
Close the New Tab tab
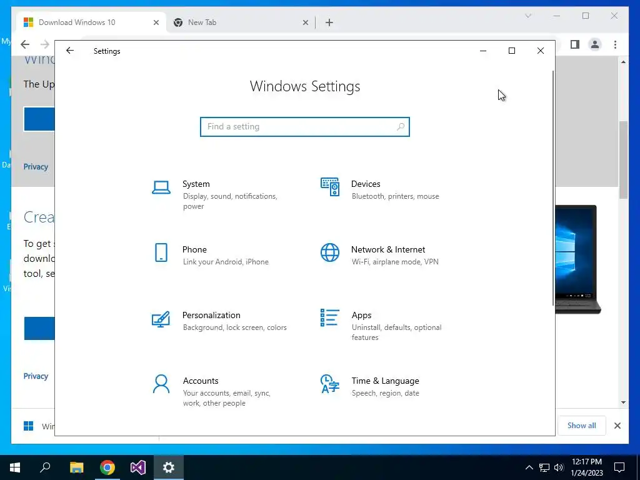305,22
